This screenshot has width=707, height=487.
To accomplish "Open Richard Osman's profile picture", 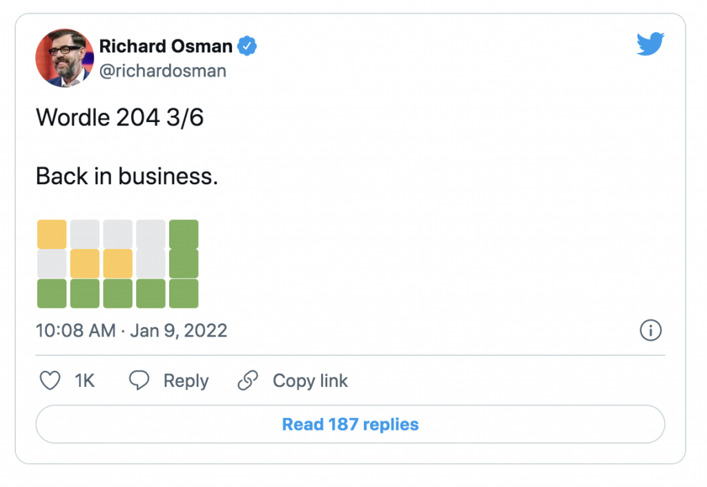I will [x=64, y=58].
